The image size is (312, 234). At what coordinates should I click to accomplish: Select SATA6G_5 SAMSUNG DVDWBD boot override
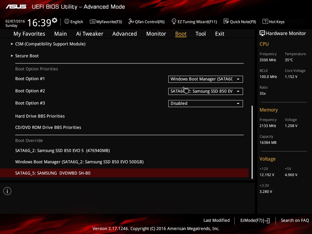[x=124, y=173]
